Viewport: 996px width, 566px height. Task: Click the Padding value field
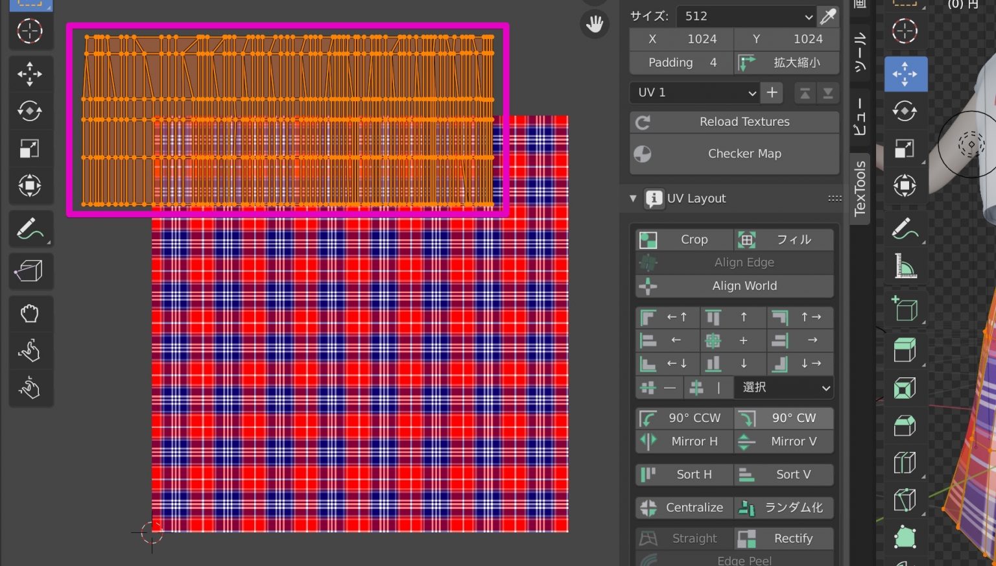681,62
